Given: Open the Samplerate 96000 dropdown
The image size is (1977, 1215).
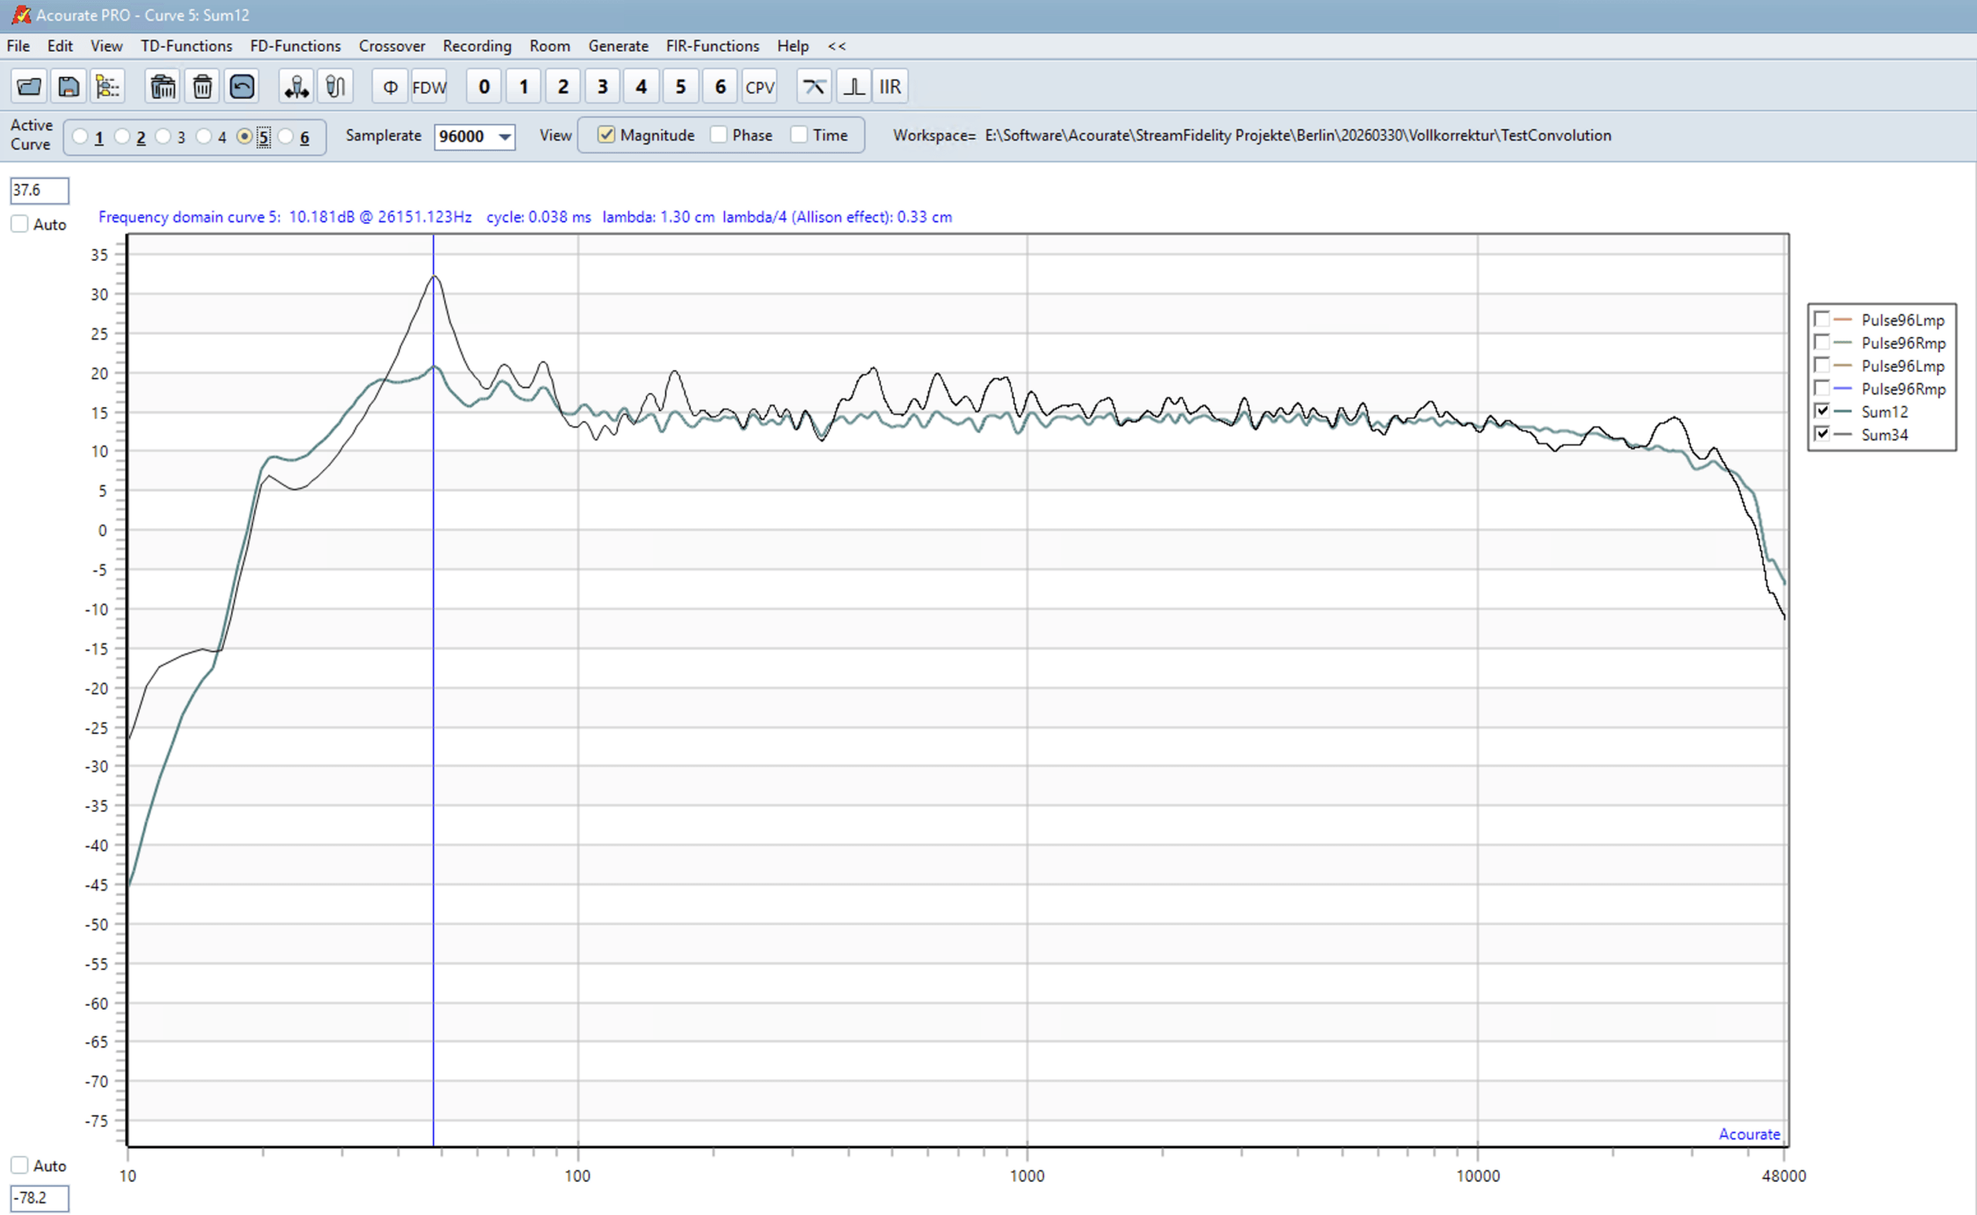Looking at the screenshot, I should tap(504, 137).
